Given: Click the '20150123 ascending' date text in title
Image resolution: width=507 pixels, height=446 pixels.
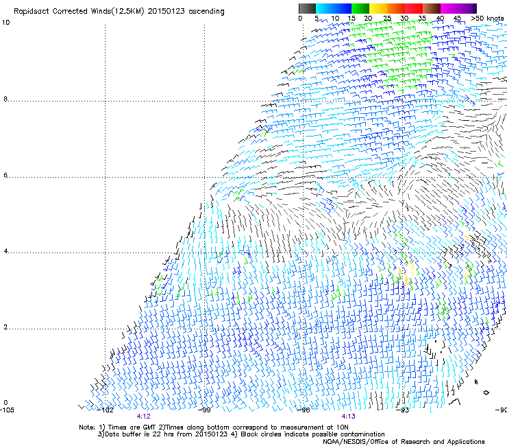Looking at the screenshot, I should click(x=186, y=12).
